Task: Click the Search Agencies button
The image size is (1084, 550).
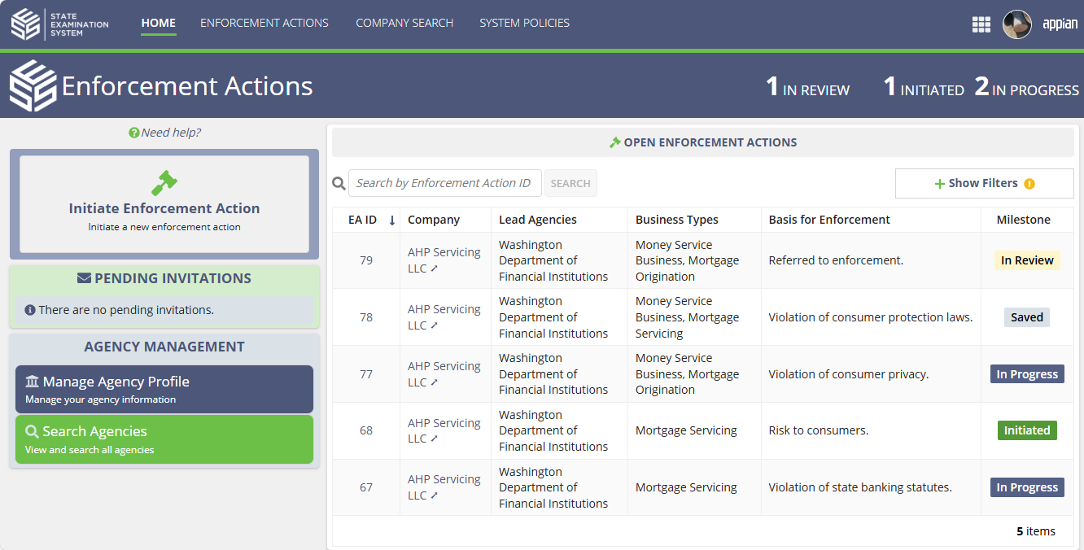Action: tap(164, 439)
